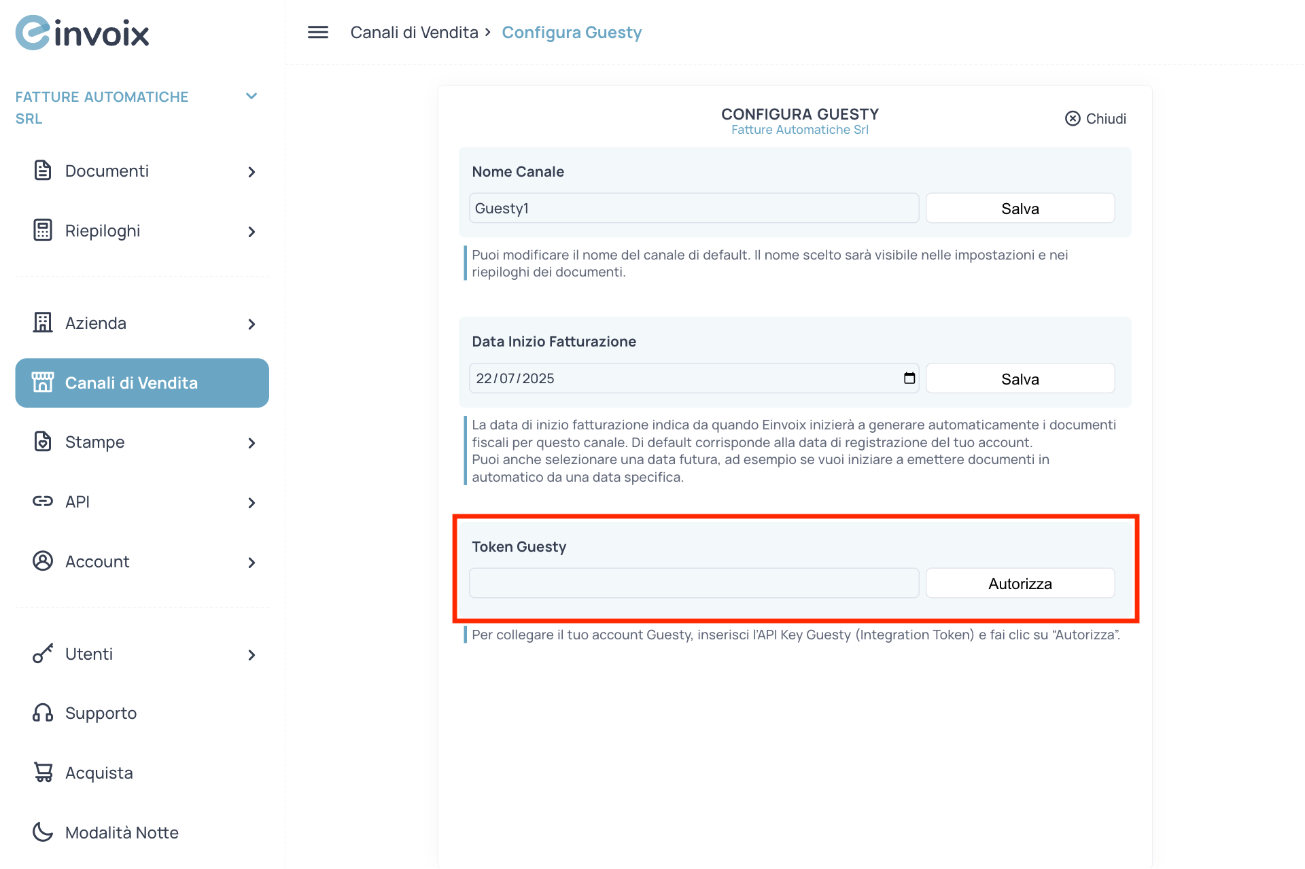1305x869 pixels.
Task: Open the einvoix logo
Action: pyautogui.click(x=82, y=32)
